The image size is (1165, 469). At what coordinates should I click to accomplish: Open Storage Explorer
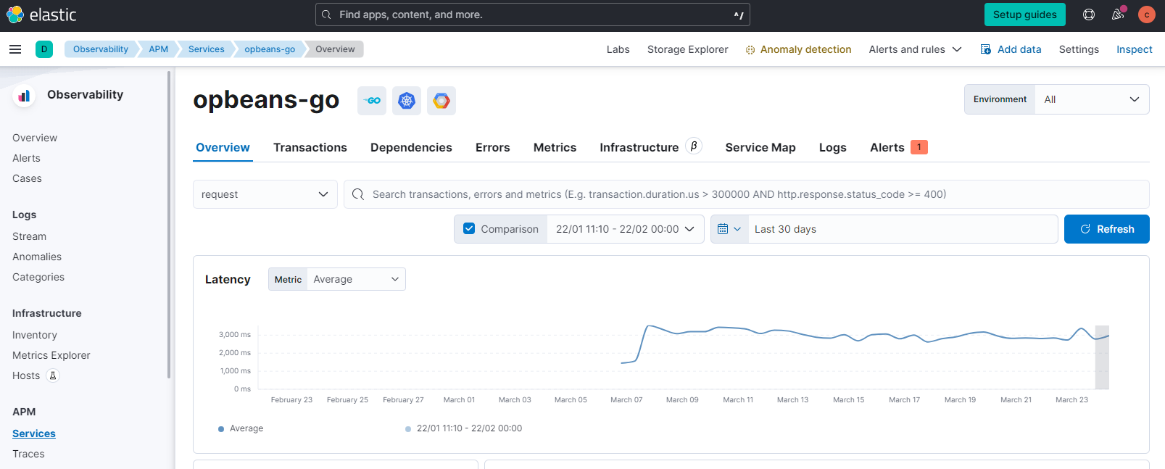click(x=687, y=49)
